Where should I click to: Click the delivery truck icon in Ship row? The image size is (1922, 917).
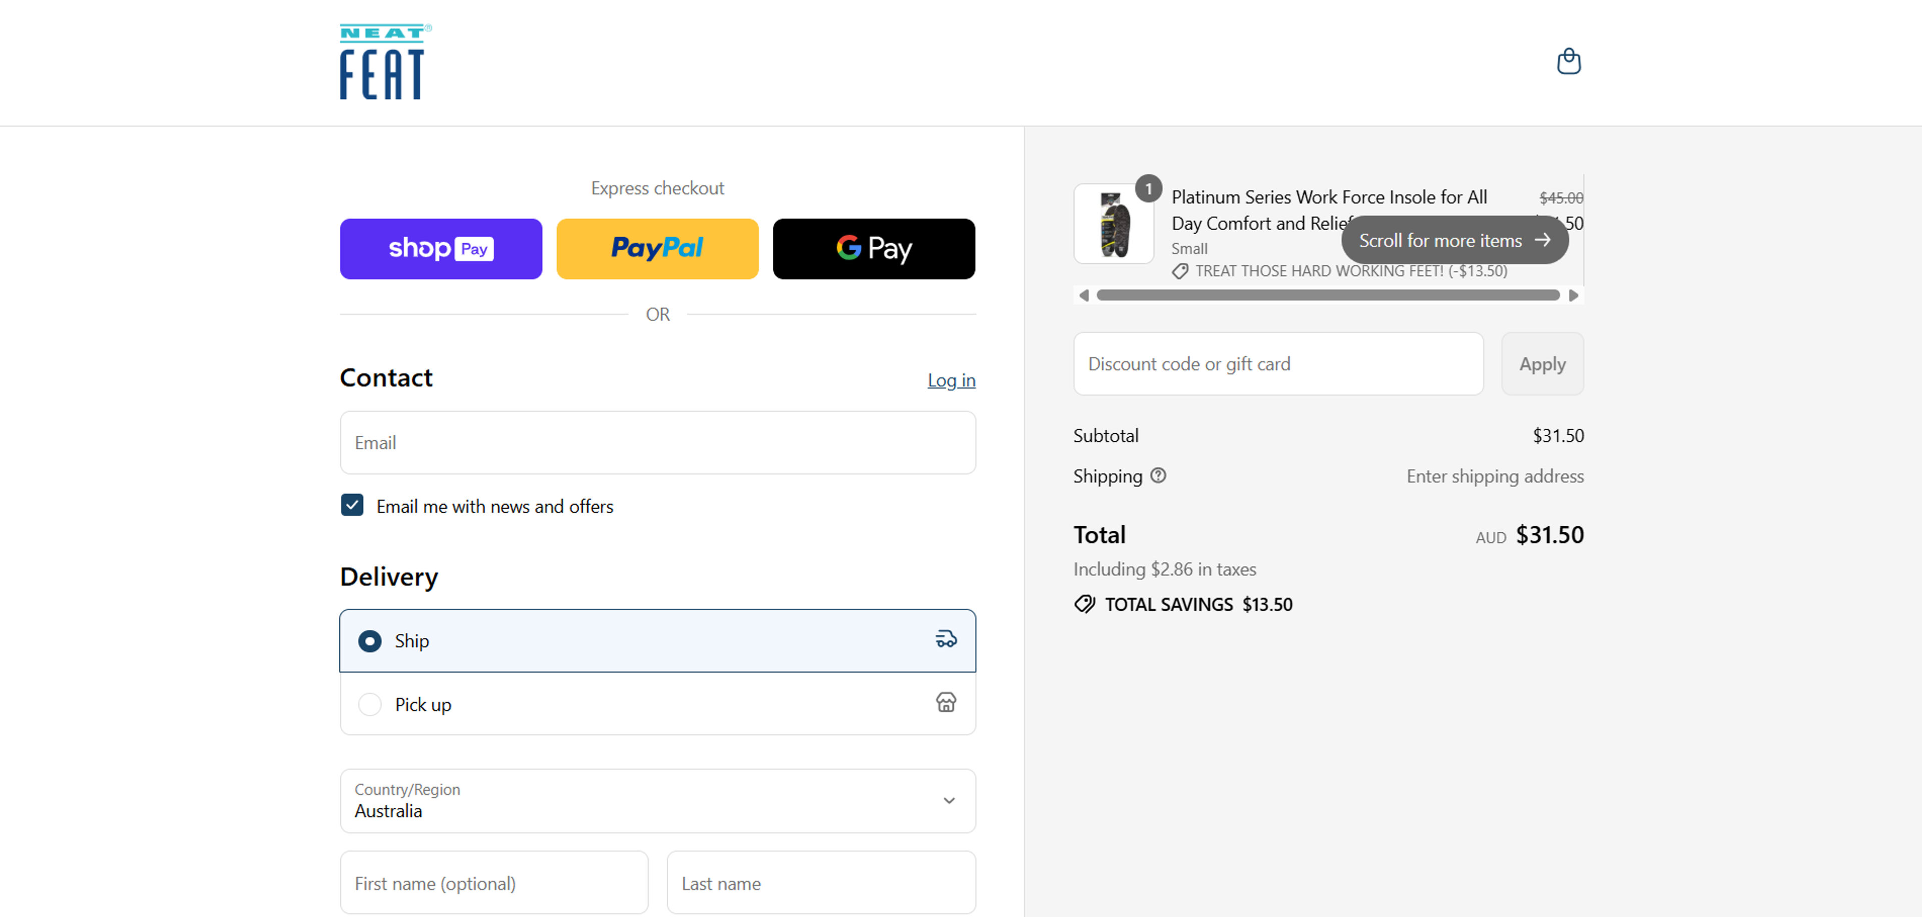946,640
